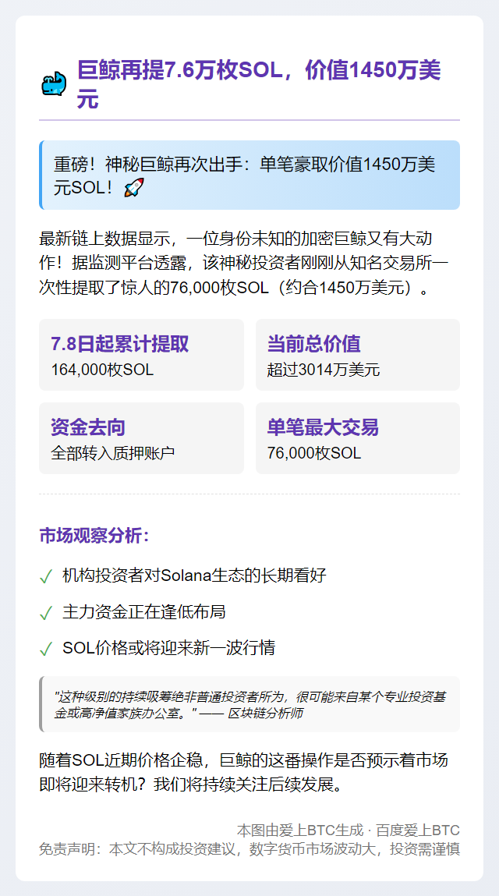This screenshot has width=499, height=896.
Task: Select the text SOL价格或将迎来新一波行情
Action: (168, 648)
